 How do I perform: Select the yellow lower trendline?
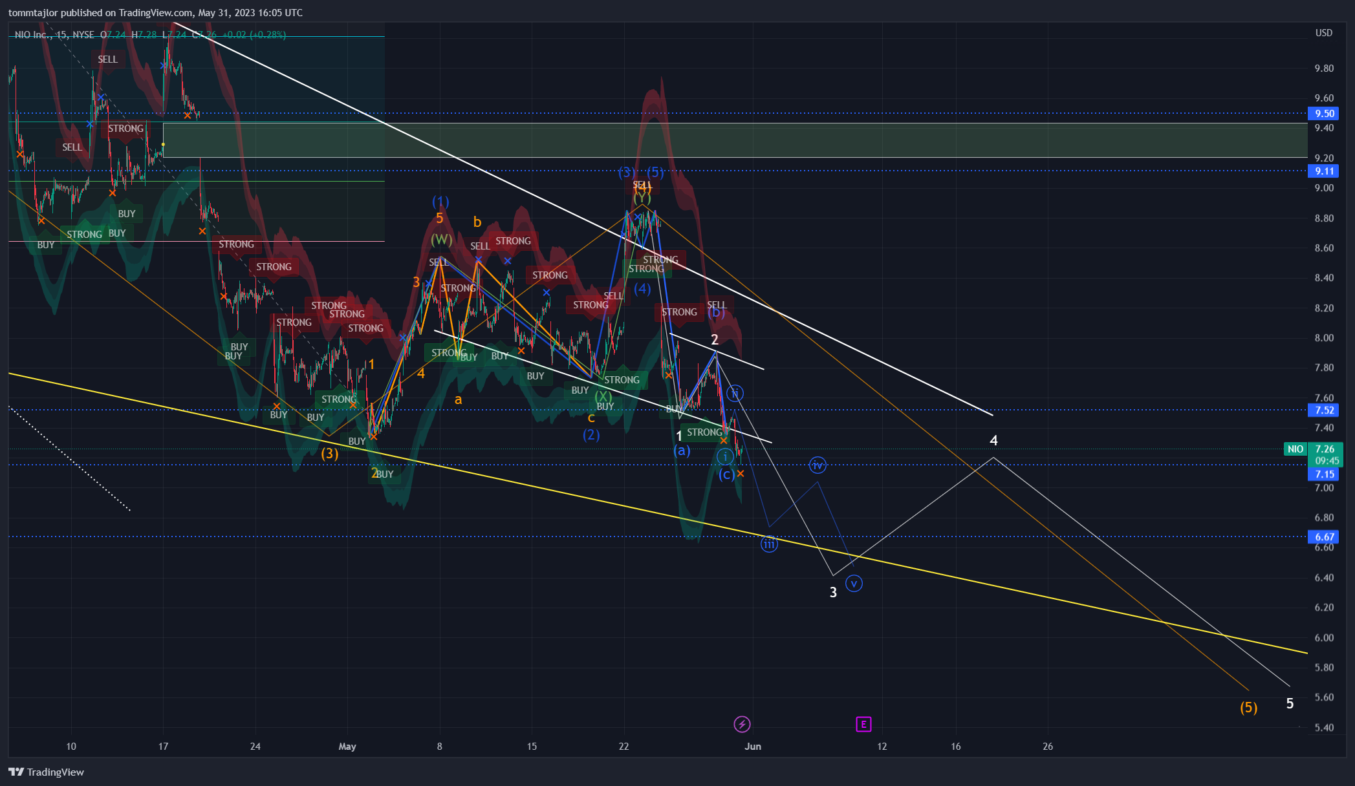pyautogui.click(x=658, y=513)
